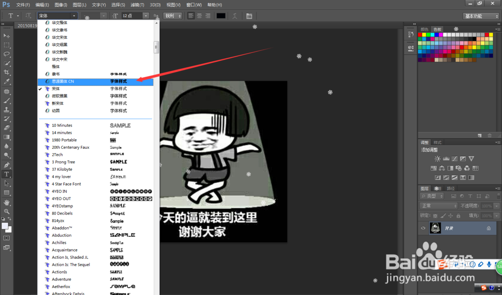This screenshot has width=502, height=295.
Task: Open the layer filter type dropdown 类型
Action: (x=432, y=196)
